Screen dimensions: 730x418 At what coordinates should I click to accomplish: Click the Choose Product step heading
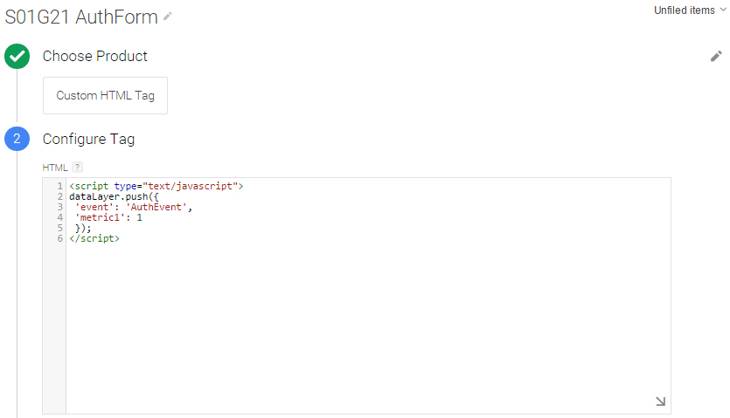[x=95, y=56]
